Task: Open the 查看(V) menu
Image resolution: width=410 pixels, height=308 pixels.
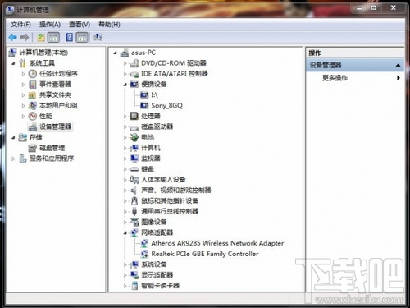Action: (x=80, y=25)
